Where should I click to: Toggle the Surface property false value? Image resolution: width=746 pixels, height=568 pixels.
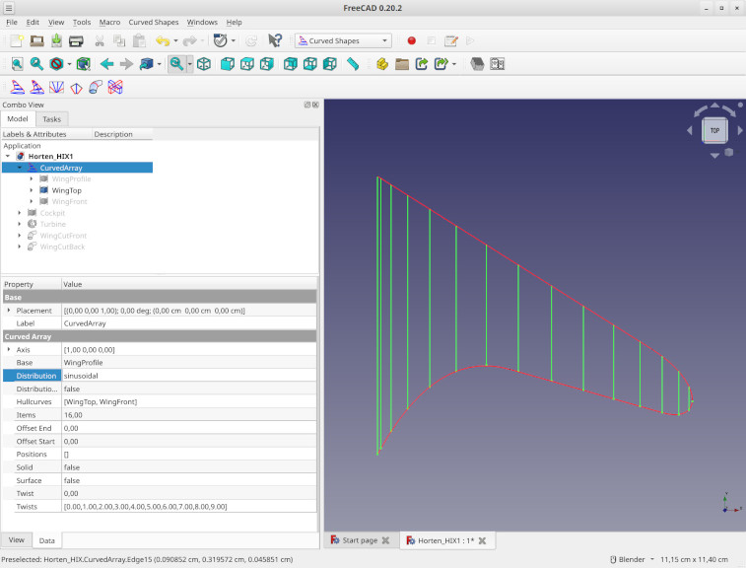[x=189, y=480]
